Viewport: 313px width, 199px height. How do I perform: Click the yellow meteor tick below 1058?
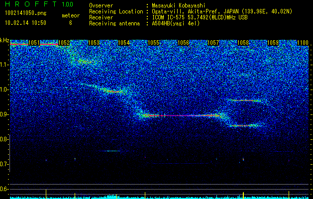(243, 195)
